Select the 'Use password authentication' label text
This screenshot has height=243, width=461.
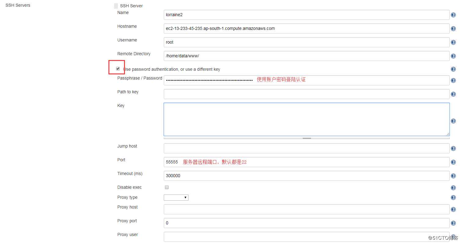[x=172, y=69]
